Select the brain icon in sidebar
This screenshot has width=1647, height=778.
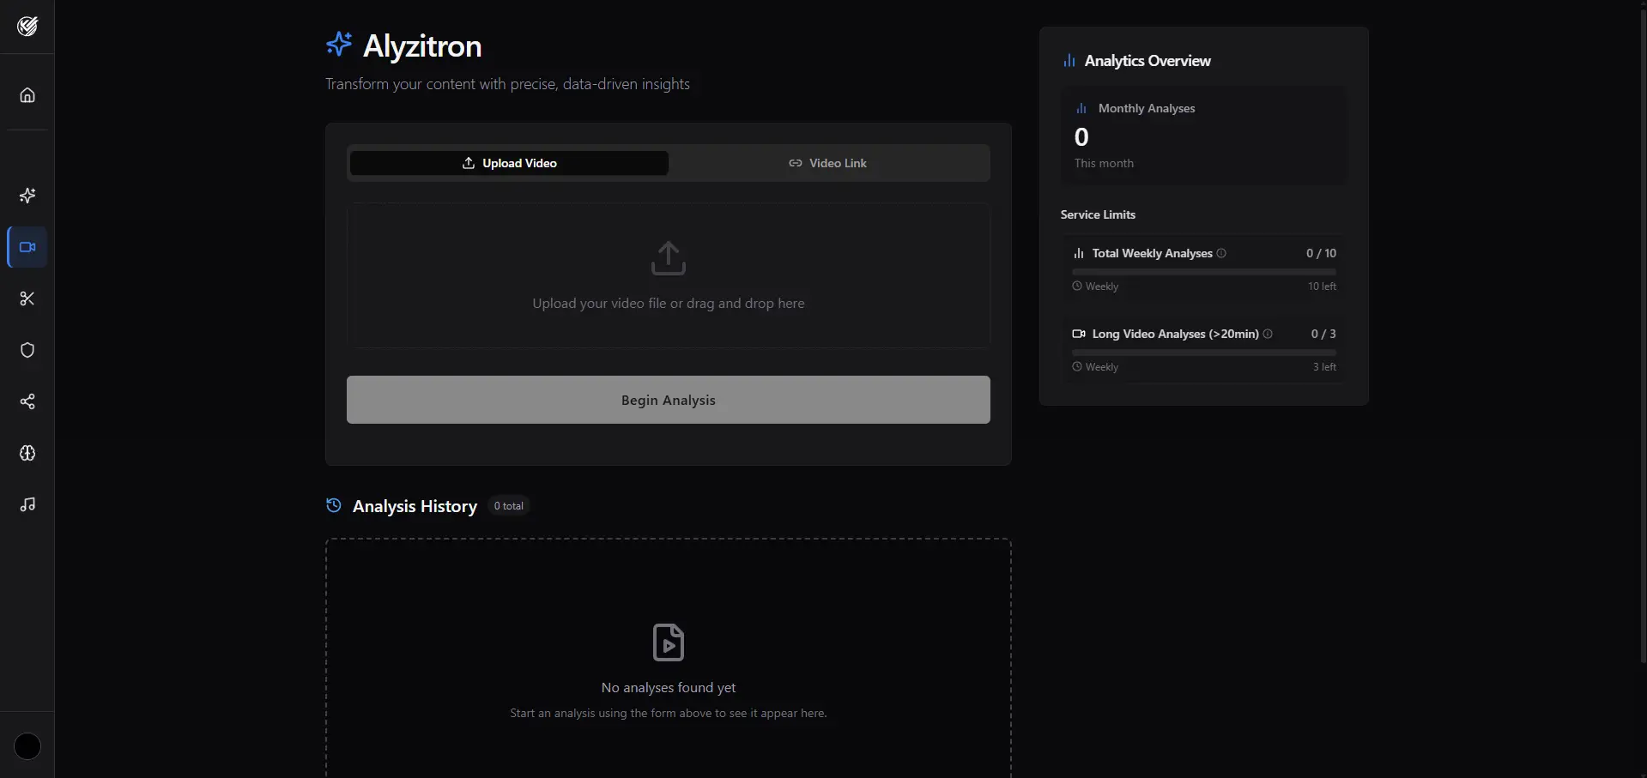(x=27, y=453)
